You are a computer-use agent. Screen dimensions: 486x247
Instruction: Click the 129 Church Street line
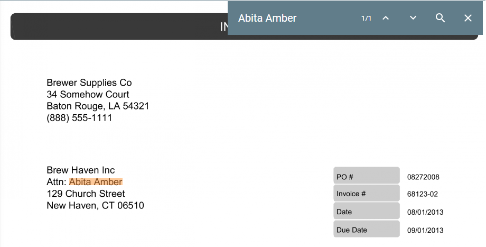(x=86, y=194)
